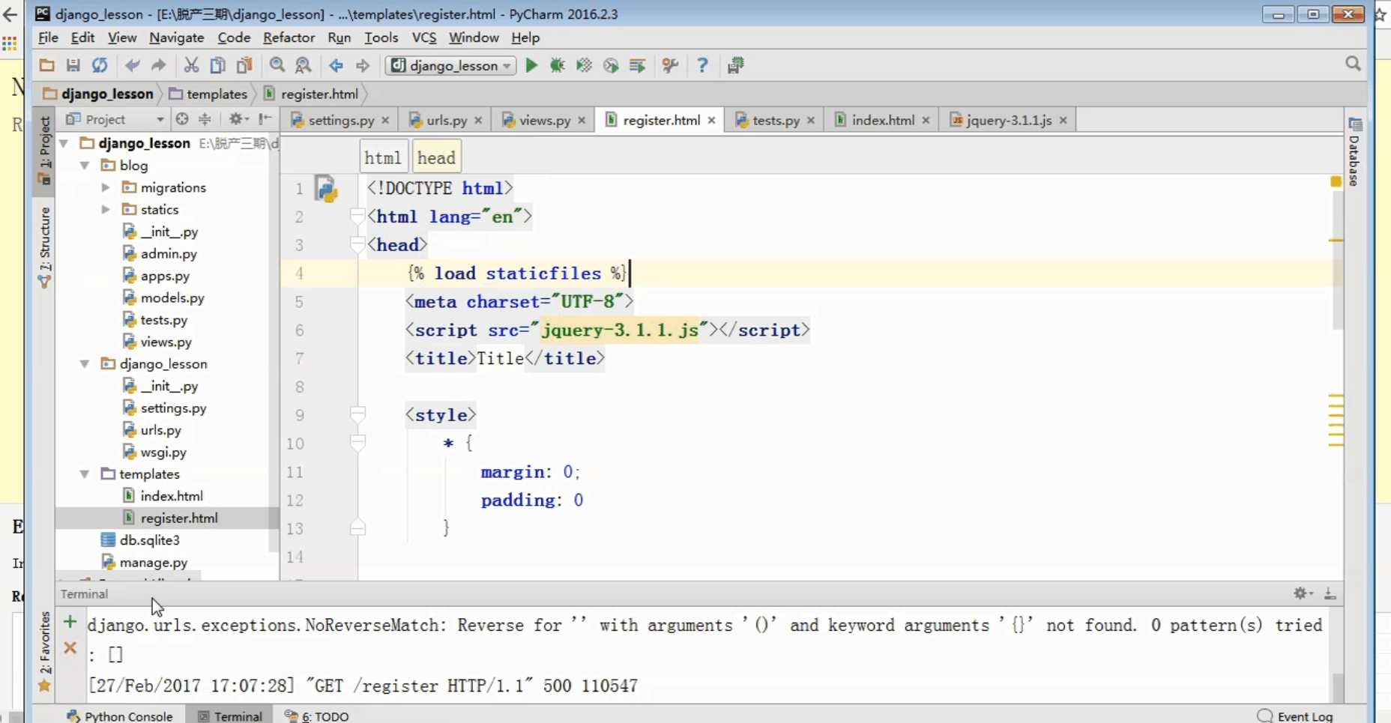Copy selection with the toolbar Copy icon
Viewport: 1391px width, 723px height.
pyautogui.click(x=217, y=65)
